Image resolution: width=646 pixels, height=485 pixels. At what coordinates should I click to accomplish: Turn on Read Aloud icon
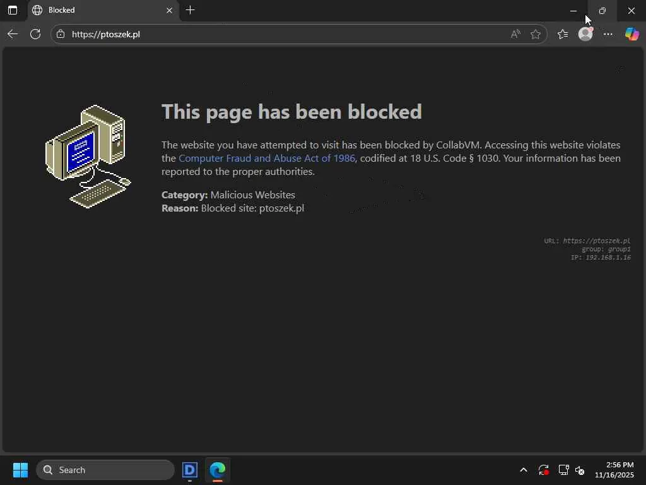(x=515, y=34)
